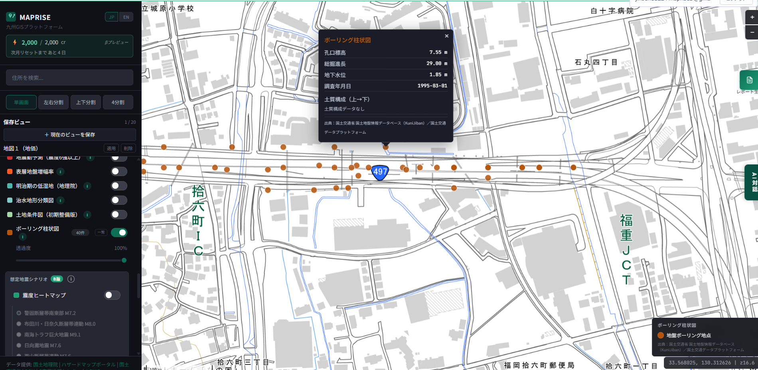The image size is (758, 370).
Task: Select the 4分割 view tab
Action: pyautogui.click(x=118, y=103)
